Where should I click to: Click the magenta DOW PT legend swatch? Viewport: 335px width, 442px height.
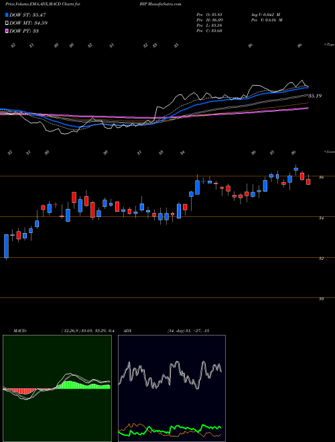click(7, 31)
